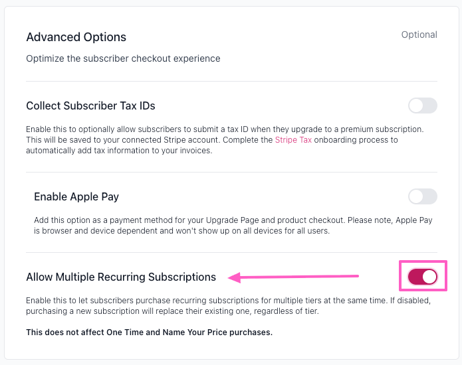Viewport: 462px width, 365px height.
Task: Click the Enable Apple Pay label
Action: 76,196
